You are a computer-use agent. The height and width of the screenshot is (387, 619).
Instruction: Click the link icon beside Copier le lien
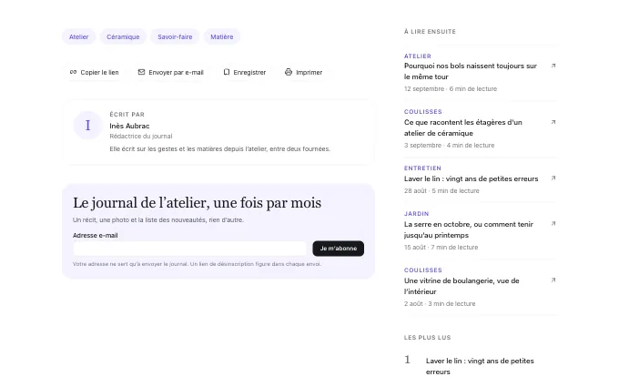73,72
